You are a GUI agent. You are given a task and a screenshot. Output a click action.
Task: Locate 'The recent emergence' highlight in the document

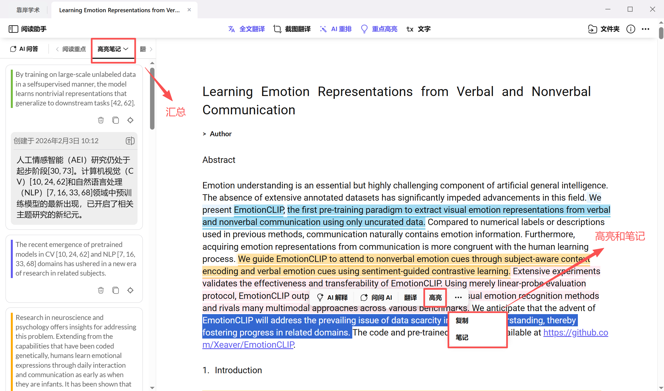coord(130,290)
